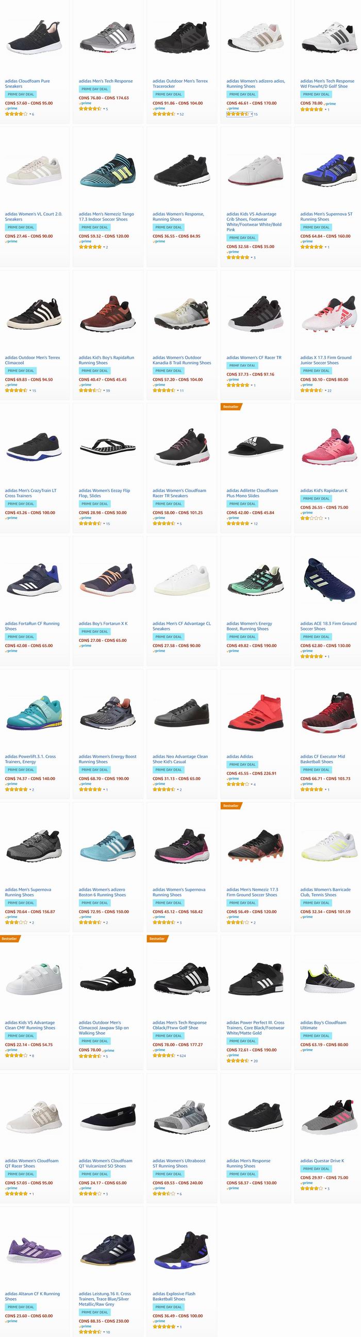Click the star rating for adidas Powerlift.3.1 Cross Trainers
This screenshot has height=1337, width=361.
(x=16, y=789)
